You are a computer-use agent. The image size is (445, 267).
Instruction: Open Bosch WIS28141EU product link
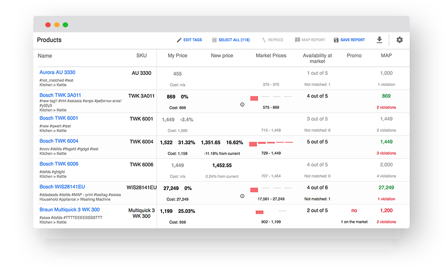coord(62,187)
